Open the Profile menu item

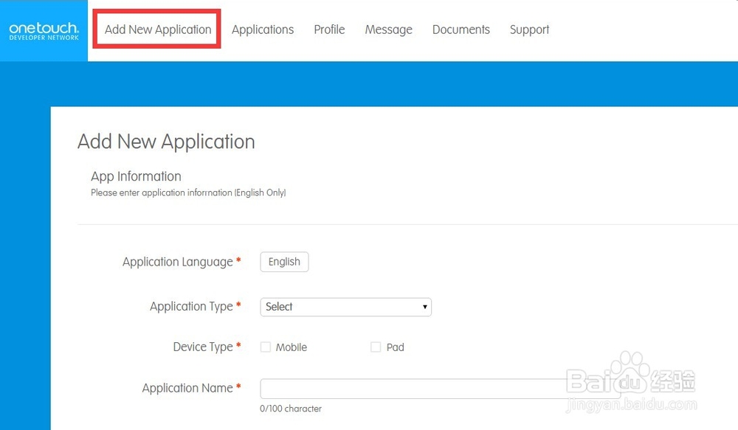329,30
